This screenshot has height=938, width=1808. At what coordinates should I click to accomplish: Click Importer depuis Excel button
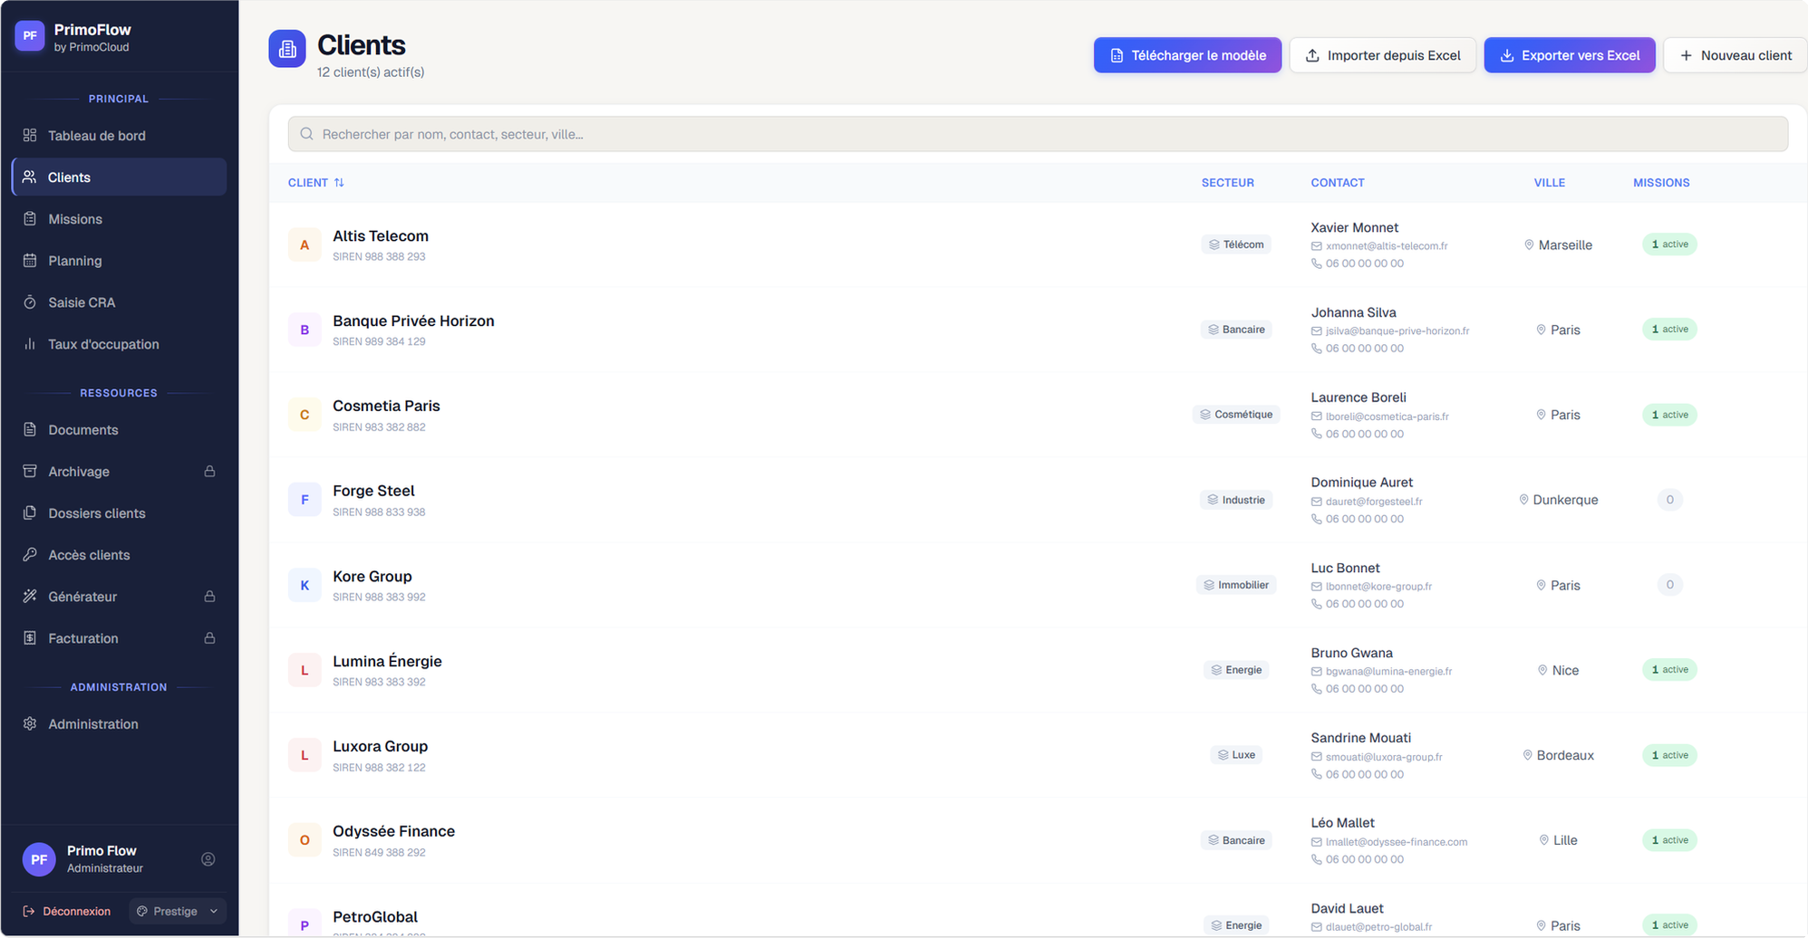[x=1383, y=55]
